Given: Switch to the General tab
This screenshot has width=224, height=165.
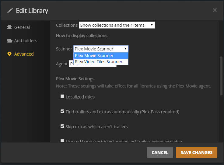Looking at the screenshot, I should 22,27.
